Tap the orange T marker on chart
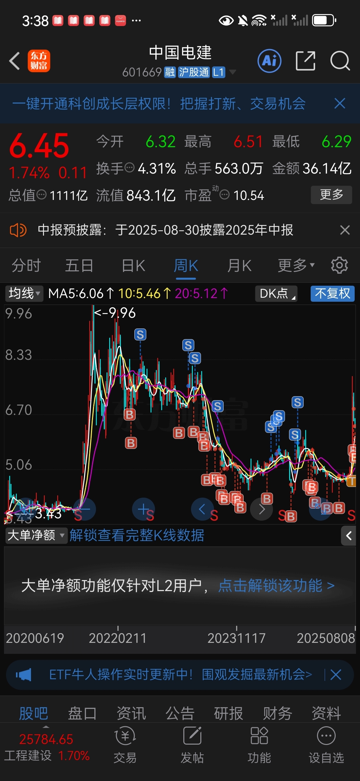 click(351, 481)
